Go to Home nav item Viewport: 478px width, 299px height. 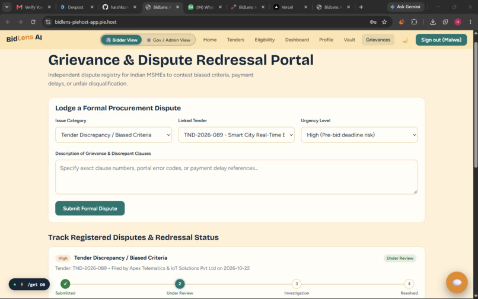(x=210, y=40)
